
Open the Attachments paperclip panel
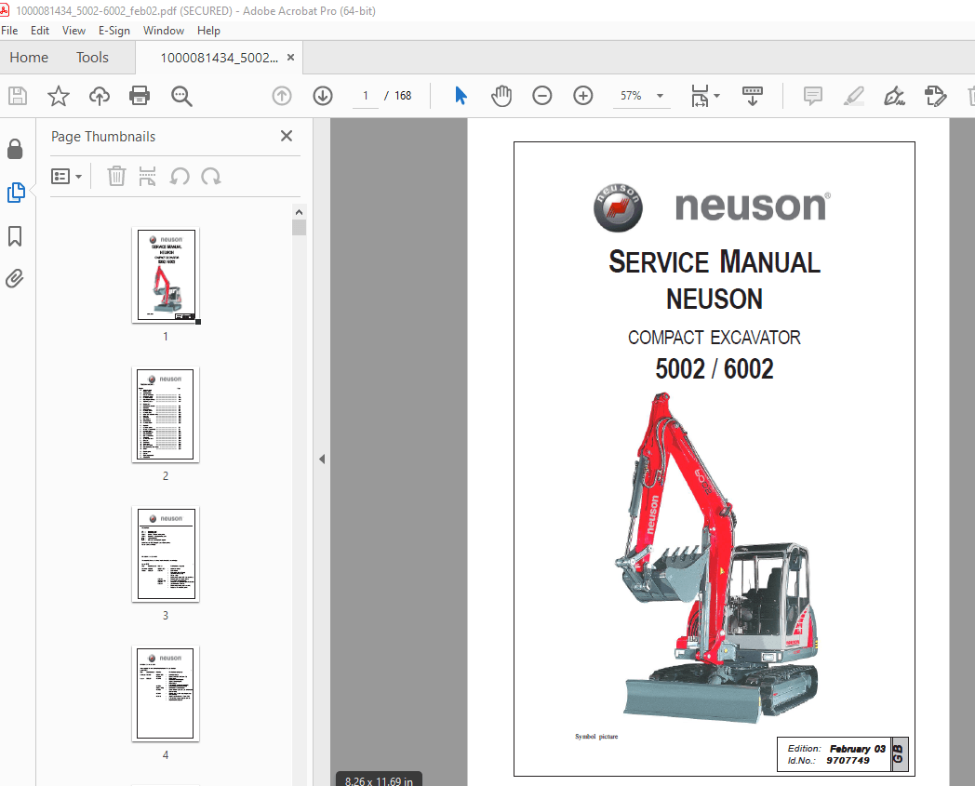pyautogui.click(x=15, y=278)
